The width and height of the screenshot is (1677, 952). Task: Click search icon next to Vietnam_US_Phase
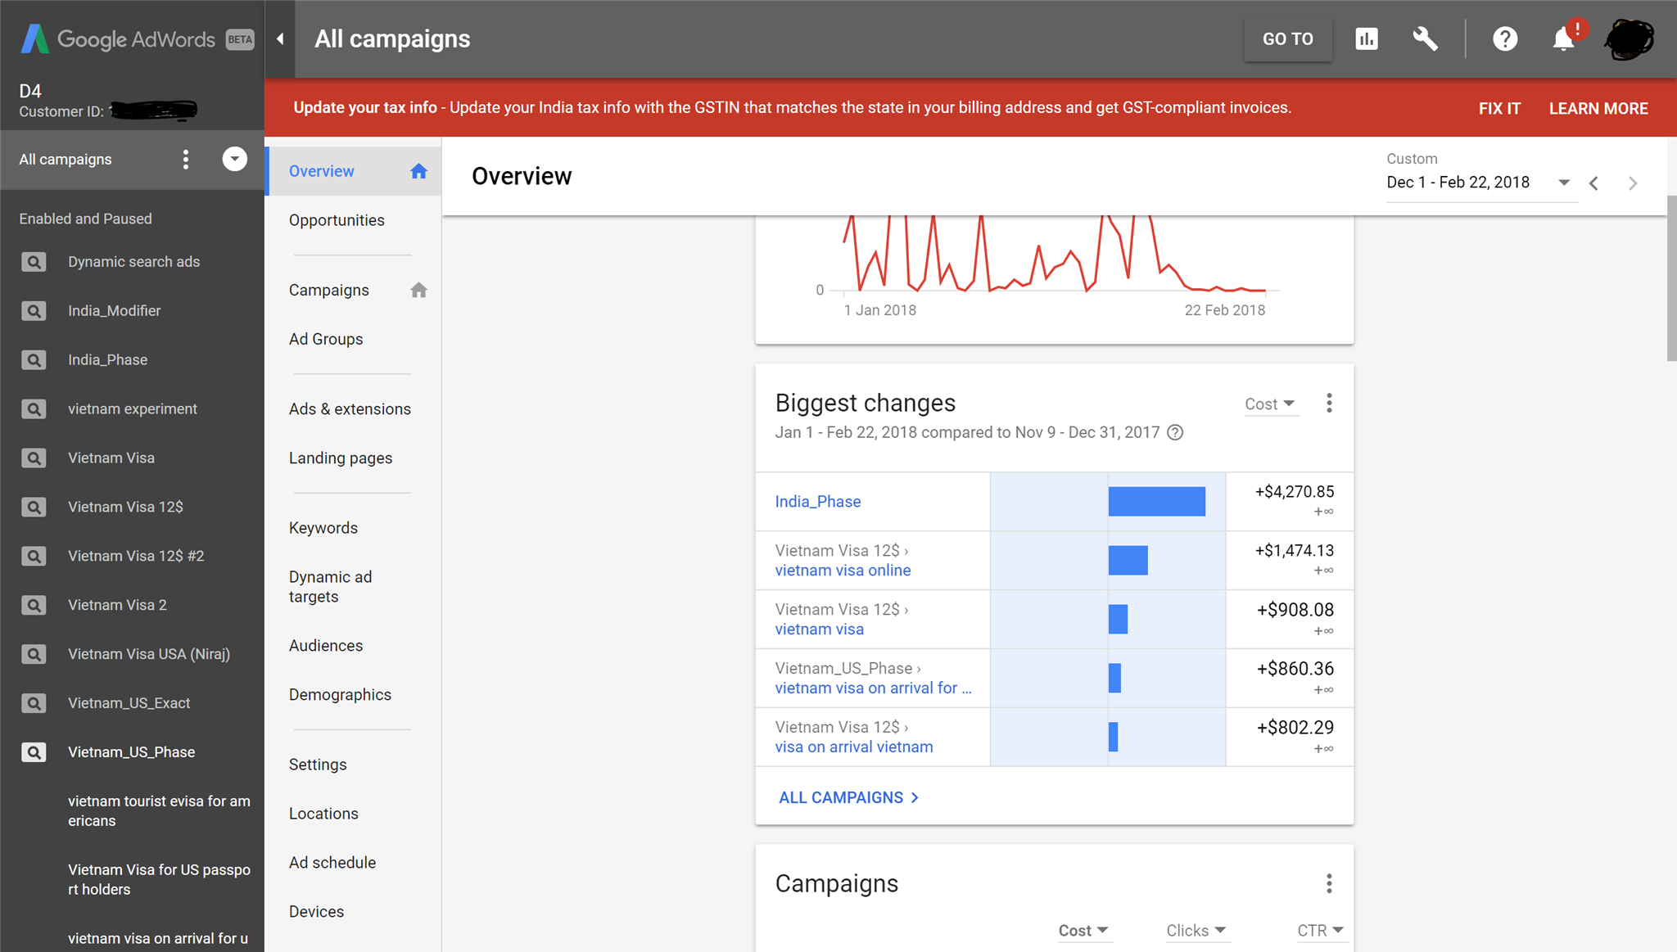(x=34, y=751)
